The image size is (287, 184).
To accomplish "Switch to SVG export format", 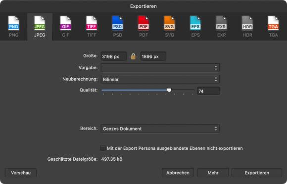I will pos(170,27).
